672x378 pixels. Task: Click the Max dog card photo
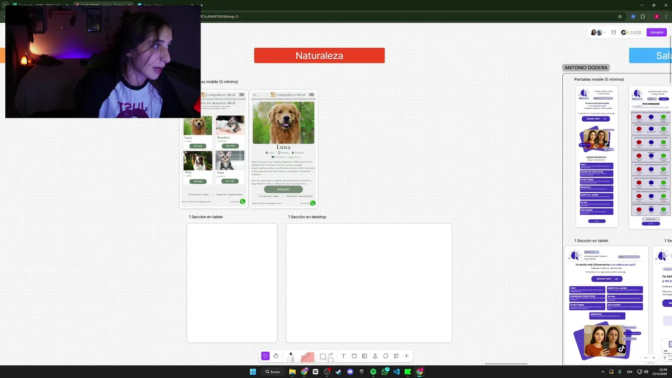[x=198, y=161]
